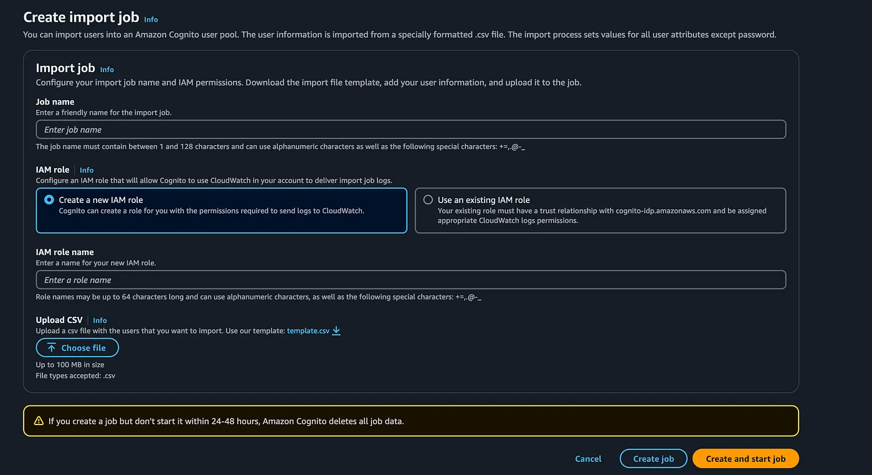
Task: Click the "Enter job name" input field
Action: pos(249,129)
